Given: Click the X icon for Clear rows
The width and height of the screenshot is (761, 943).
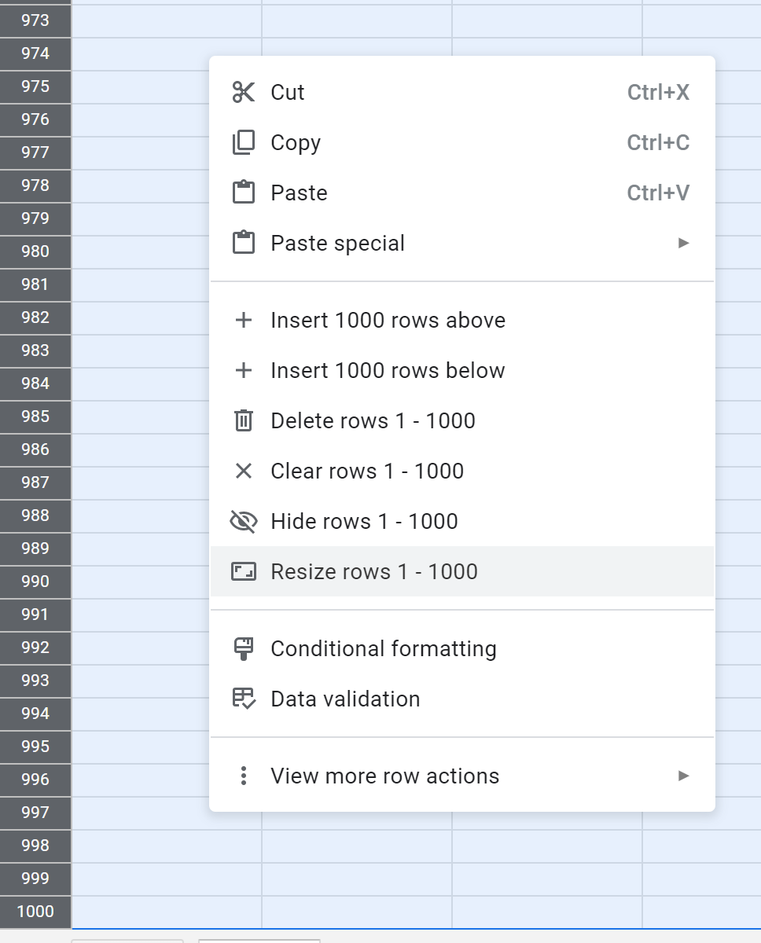Looking at the screenshot, I should coord(244,472).
